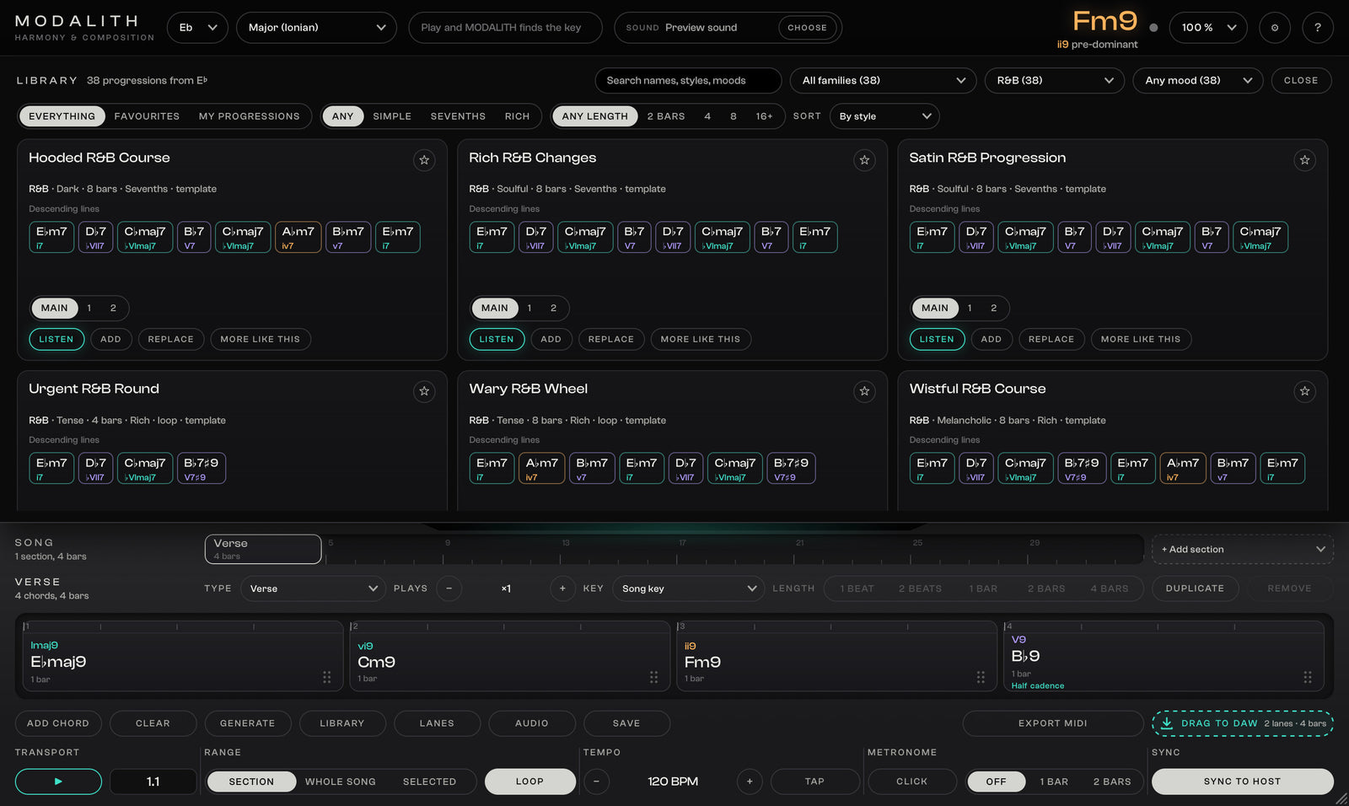Start playback with the play button
The width and height of the screenshot is (1349, 806).
[x=58, y=782]
